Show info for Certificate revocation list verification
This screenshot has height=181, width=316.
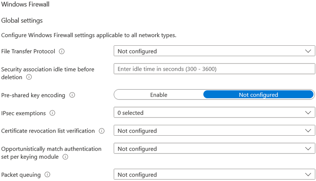102,131
